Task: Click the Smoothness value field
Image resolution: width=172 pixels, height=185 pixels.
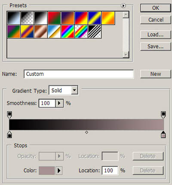Action: pyautogui.click(x=47, y=103)
